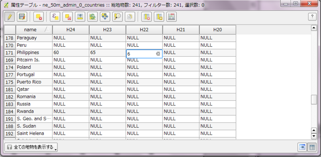Zoom map to selected rows icon
321x157 pixels.
click(x=118, y=17)
